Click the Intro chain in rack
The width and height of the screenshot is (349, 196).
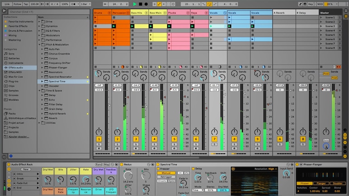click(x=26, y=174)
